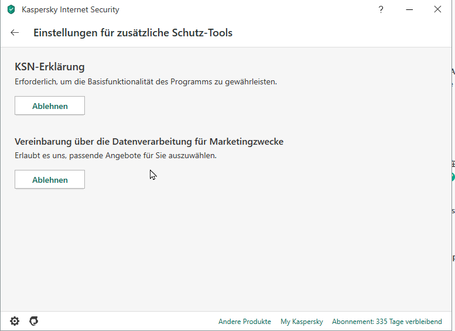
Task: Click the partially visible green circle icon
Action: [x=453, y=177]
